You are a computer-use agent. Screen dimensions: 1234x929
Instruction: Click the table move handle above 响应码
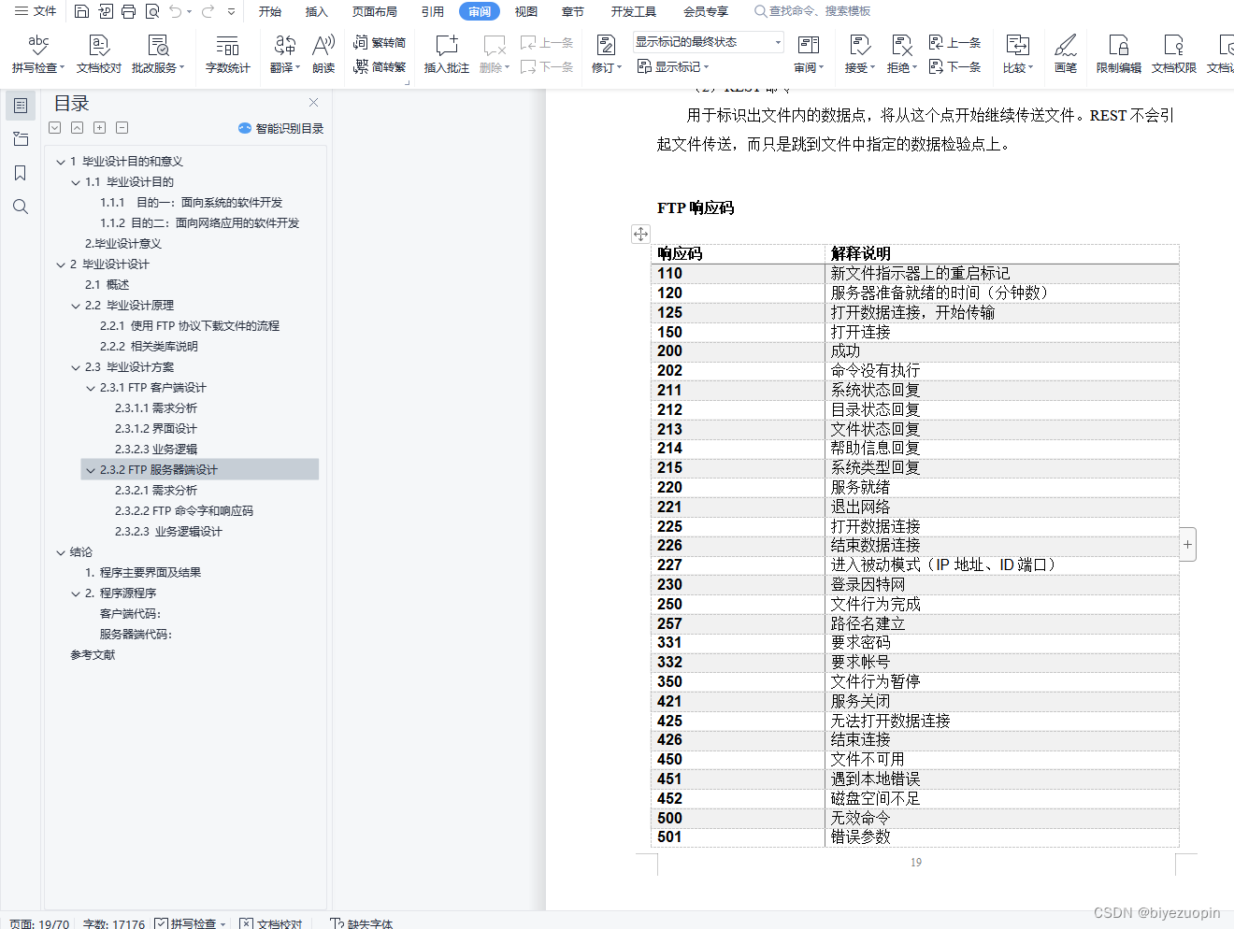click(640, 234)
